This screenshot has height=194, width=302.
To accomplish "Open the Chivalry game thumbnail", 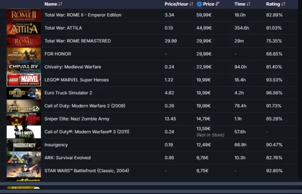I will [24, 67].
